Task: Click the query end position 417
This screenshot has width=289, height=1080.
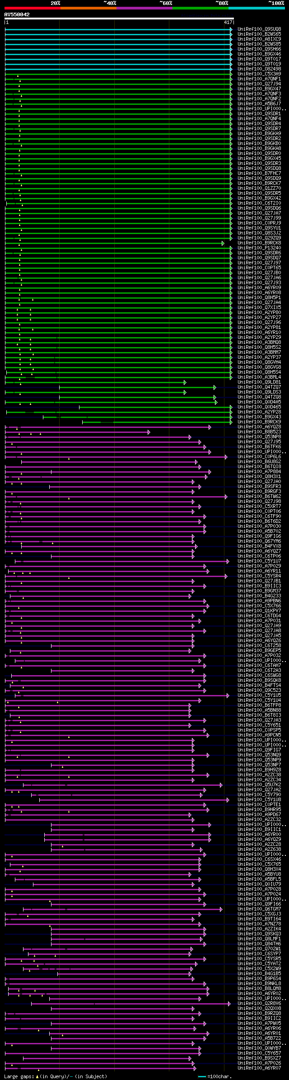Action: [x=228, y=23]
